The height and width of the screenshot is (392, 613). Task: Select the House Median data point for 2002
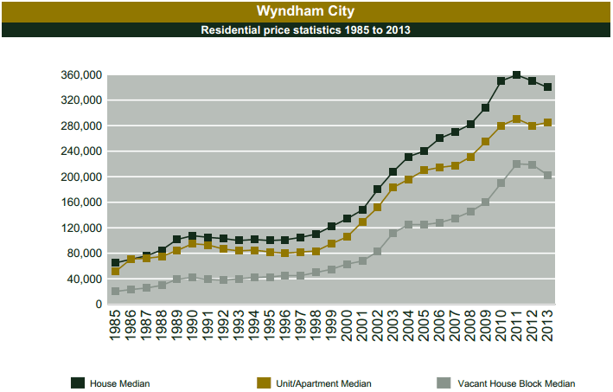tap(377, 189)
